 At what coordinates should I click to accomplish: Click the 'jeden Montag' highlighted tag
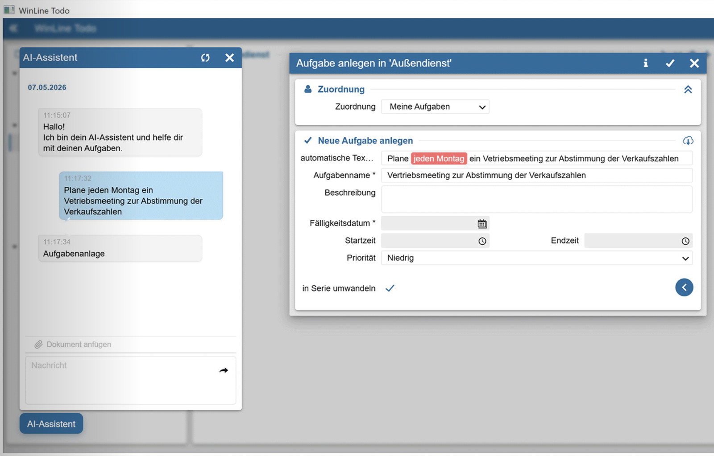(439, 159)
